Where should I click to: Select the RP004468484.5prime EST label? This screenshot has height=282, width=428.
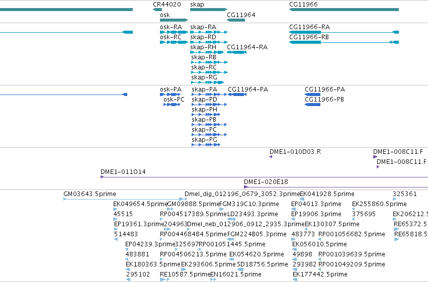click(194, 235)
